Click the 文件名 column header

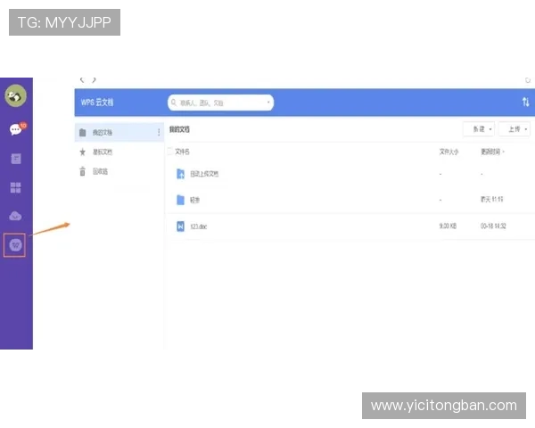pyautogui.click(x=182, y=152)
